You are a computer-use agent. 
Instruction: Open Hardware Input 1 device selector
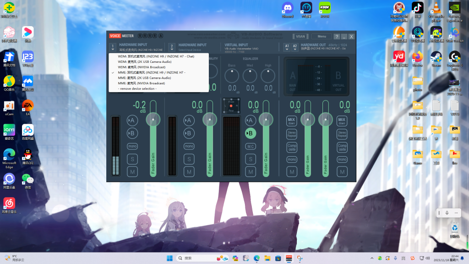pos(113,47)
